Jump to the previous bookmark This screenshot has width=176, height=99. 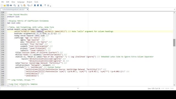pyautogui.click(x=38, y=5)
